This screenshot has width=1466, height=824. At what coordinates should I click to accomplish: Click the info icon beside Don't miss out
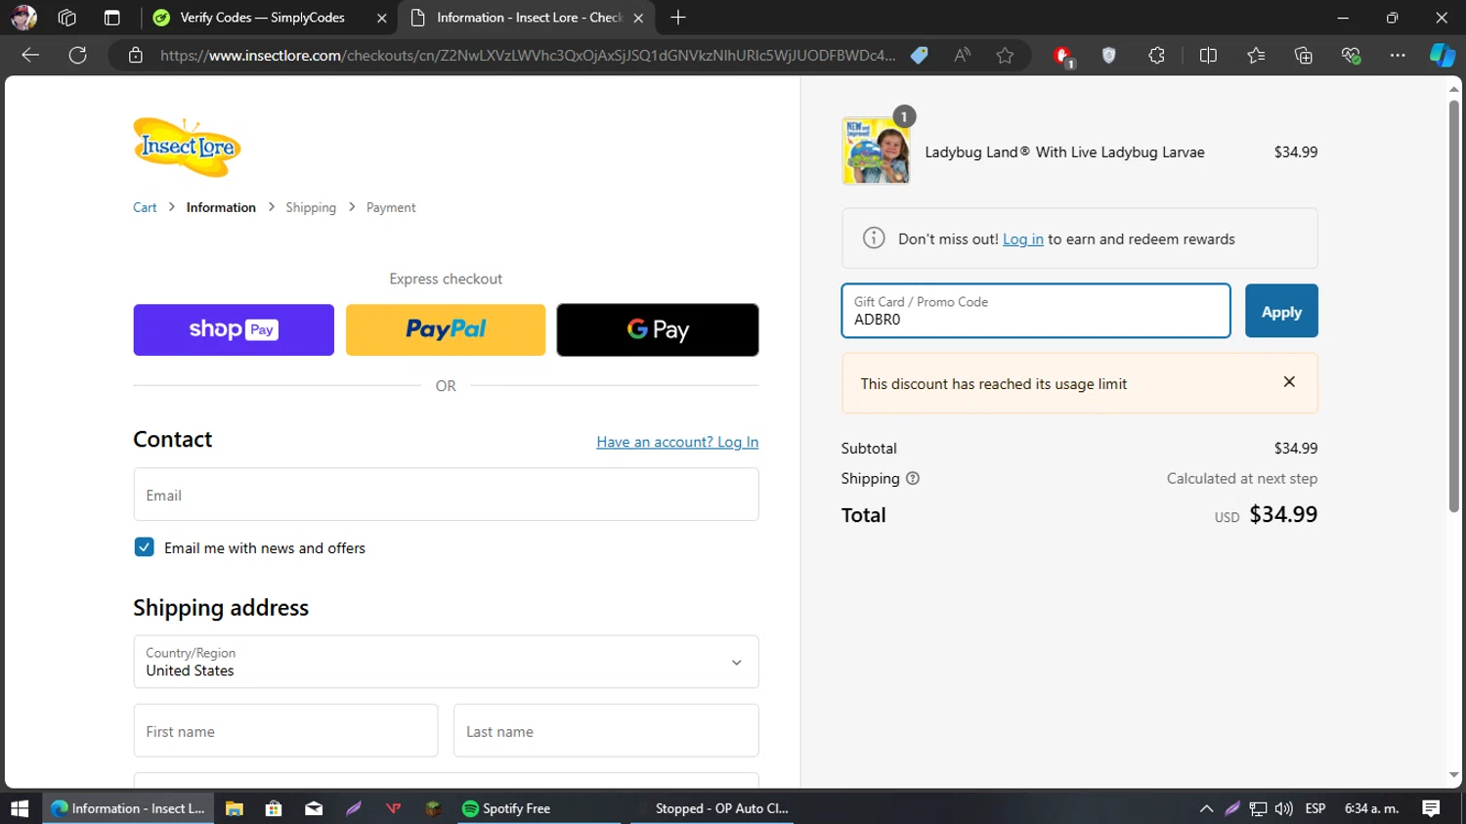874,239
